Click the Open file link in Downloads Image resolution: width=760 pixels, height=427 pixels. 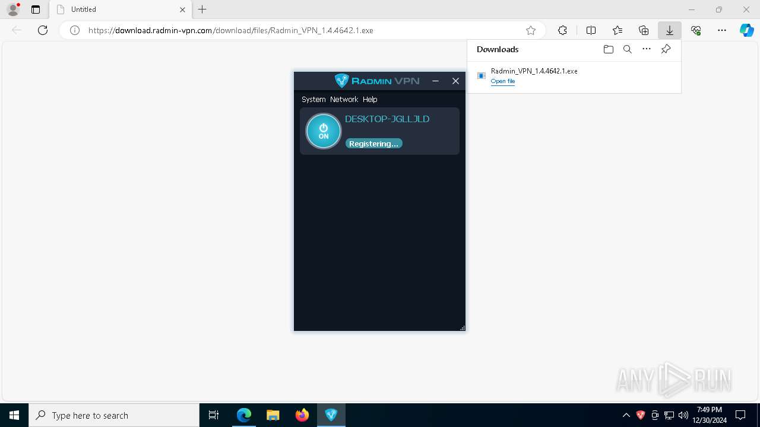503,81
